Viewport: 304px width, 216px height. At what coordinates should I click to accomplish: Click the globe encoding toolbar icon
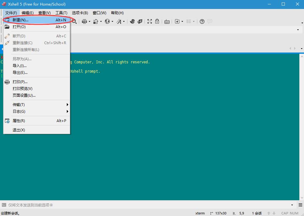point(107,21)
